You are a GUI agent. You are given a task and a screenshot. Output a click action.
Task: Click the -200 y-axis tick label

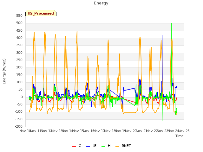(19, 126)
